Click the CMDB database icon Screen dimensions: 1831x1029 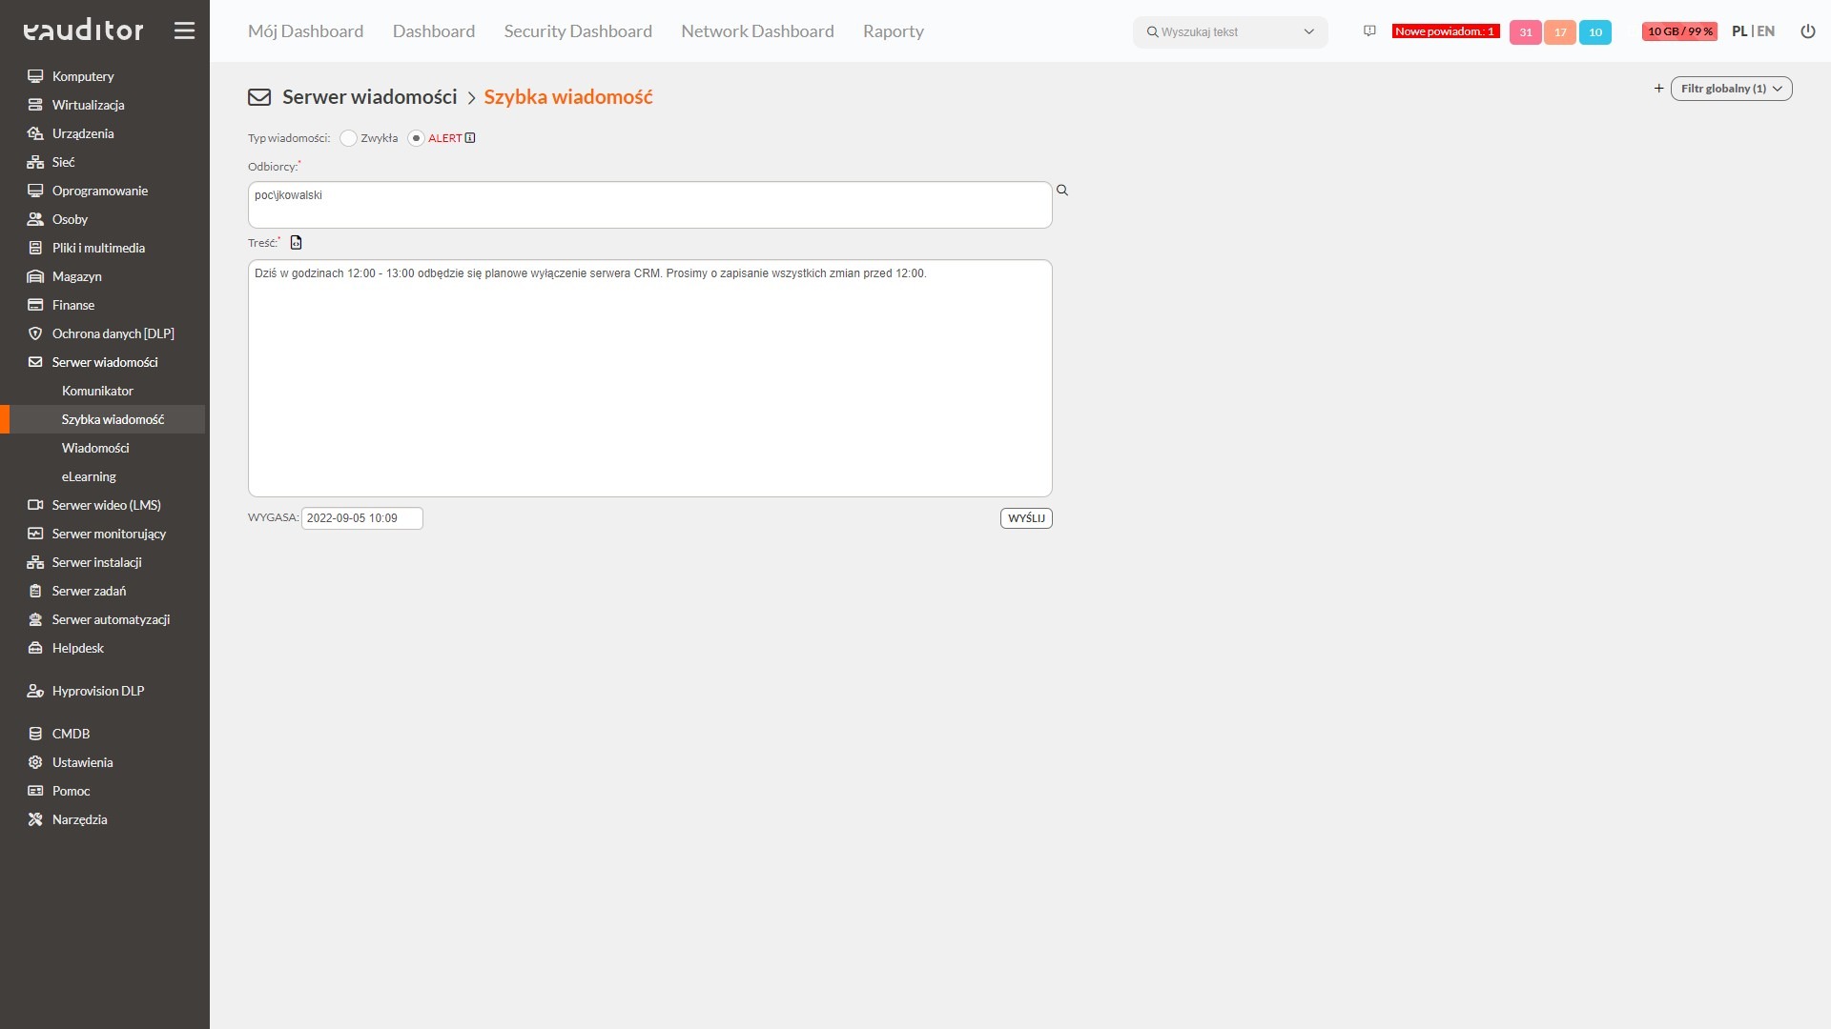35,734
